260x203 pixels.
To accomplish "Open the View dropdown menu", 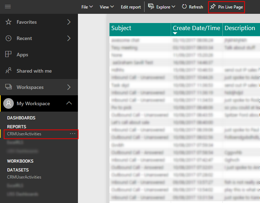I will coord(107,7).
